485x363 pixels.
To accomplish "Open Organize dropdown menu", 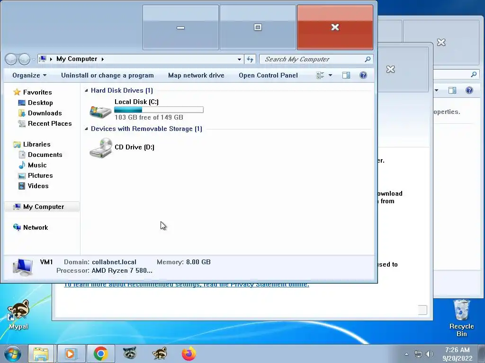I will coord(29,75).
